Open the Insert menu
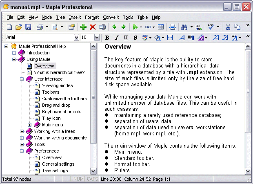This screenshot has height=184, width=253. tap(75, 17)
